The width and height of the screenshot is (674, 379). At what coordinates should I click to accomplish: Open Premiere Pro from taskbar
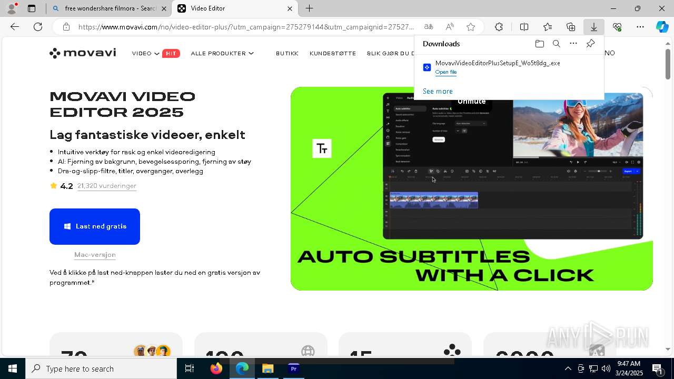[293, 368]
